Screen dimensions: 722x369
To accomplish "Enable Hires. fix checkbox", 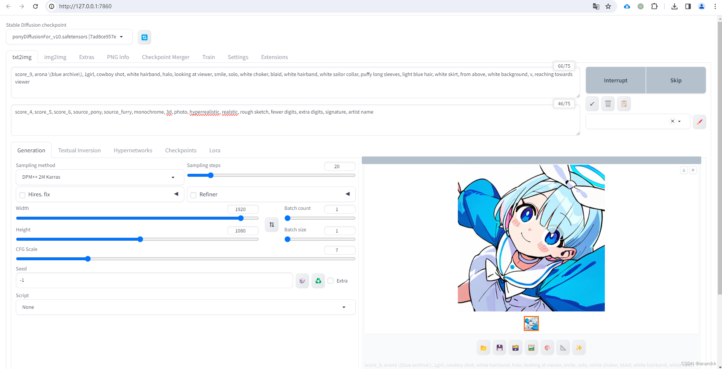I will point(22,195).
